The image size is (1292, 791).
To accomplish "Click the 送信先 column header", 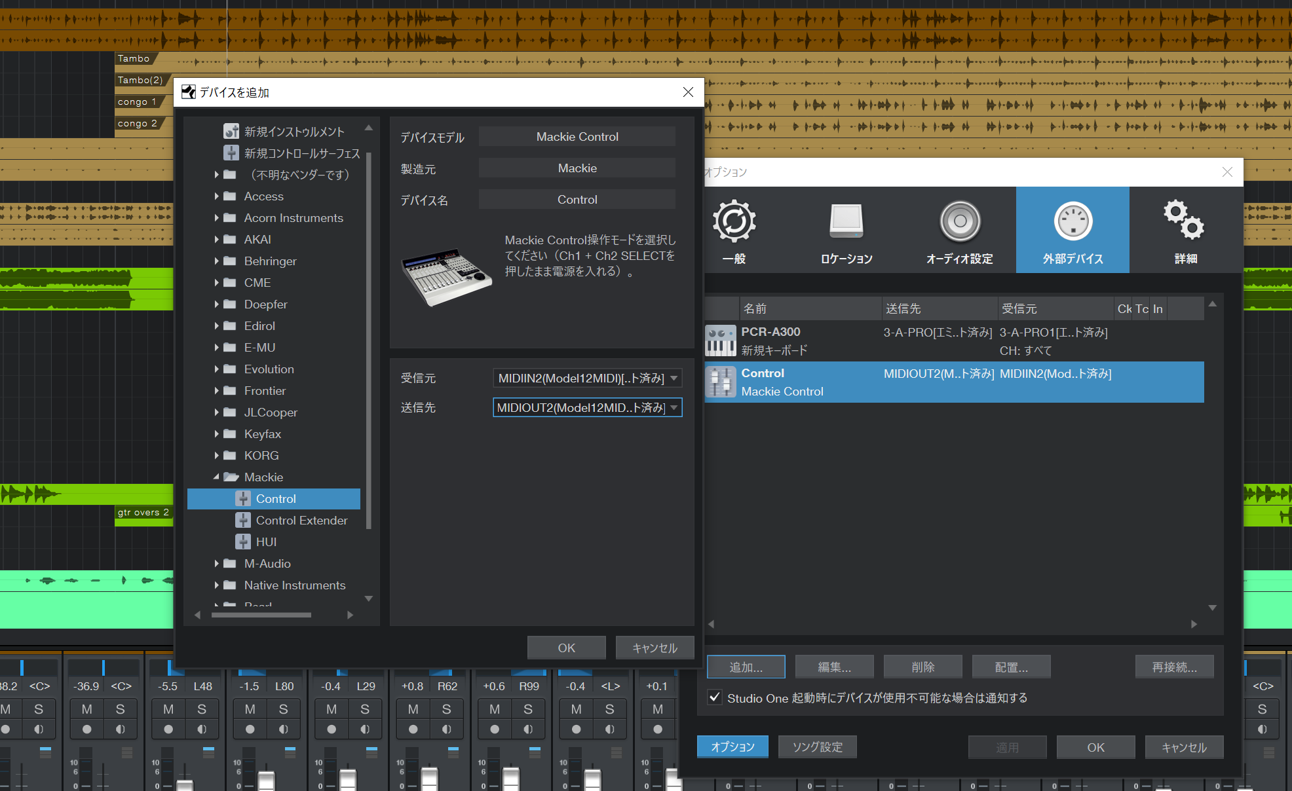I will tap(940, 308).
